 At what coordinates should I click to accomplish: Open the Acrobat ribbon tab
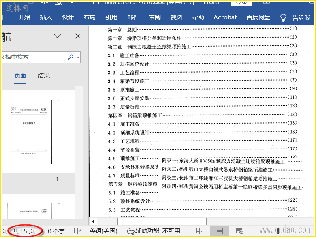(225, 17)
